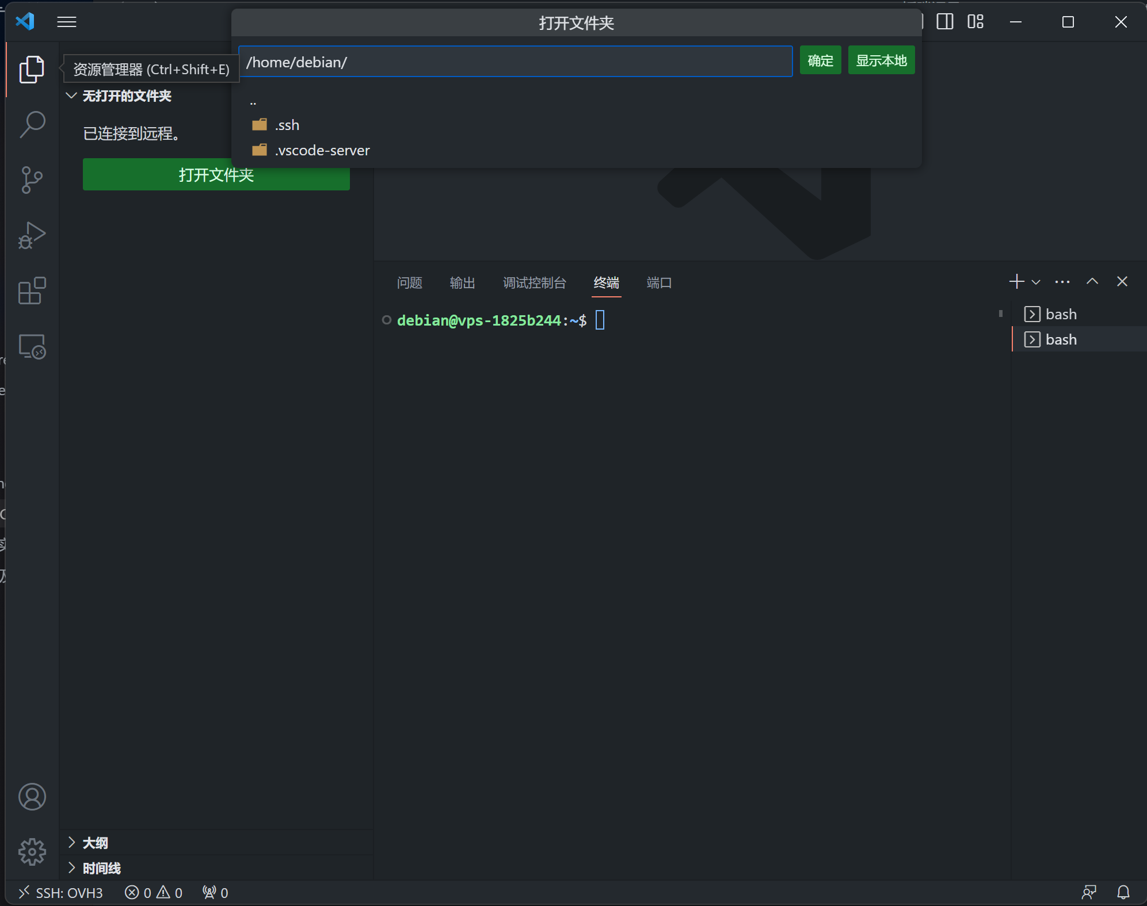Viewport: 1147px width, 906px height.
Task: Open Source Control view icon
Action: coord(32,180)
